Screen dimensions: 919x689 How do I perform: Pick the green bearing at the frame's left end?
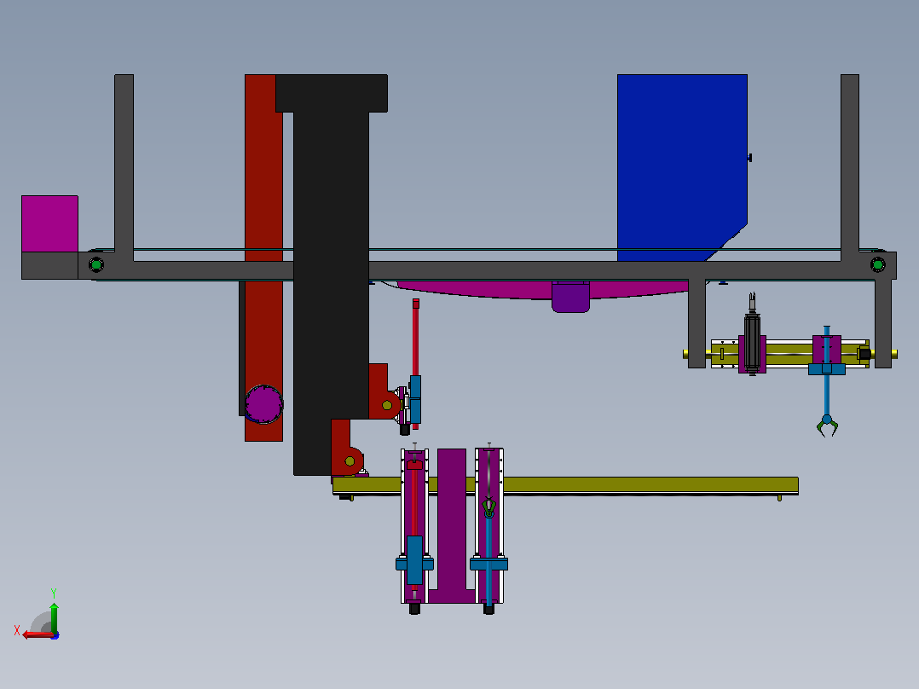(x=96, y=265)
